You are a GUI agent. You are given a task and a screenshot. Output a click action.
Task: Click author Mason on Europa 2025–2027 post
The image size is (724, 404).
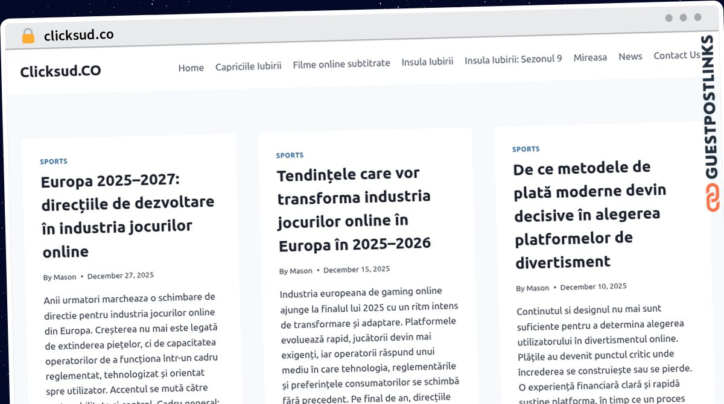pyautogui.click(x=65, y=277)
